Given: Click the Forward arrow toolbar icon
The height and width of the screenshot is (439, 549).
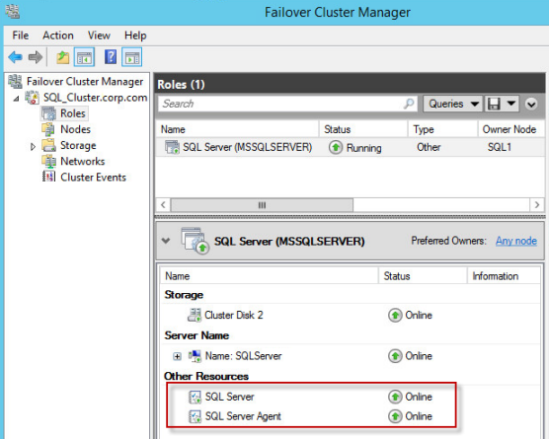Looking at the screenshot, I should coord(36,56).
